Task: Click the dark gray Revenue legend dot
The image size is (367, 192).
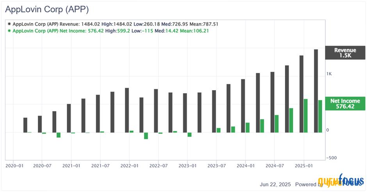Action: (x=9, y=24)
